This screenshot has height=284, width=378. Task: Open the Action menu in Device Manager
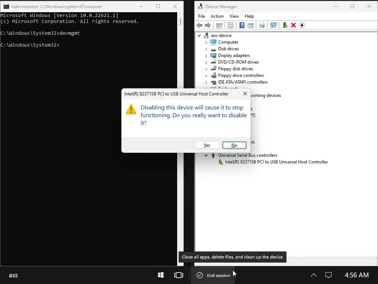coord(217,16)
